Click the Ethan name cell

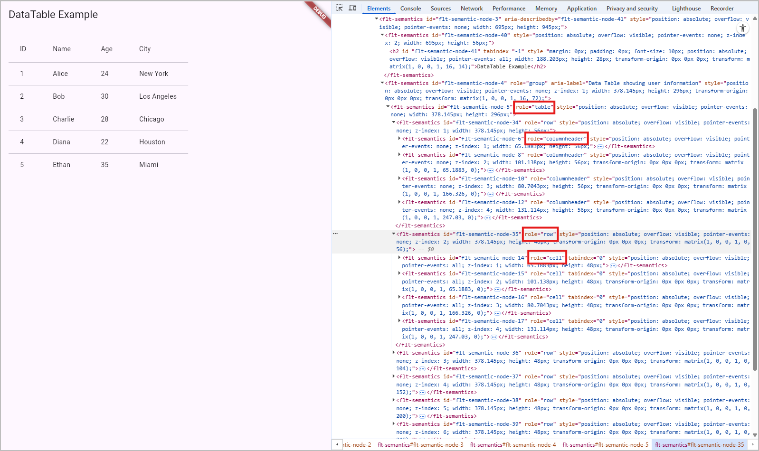click(x=62, y=165)
